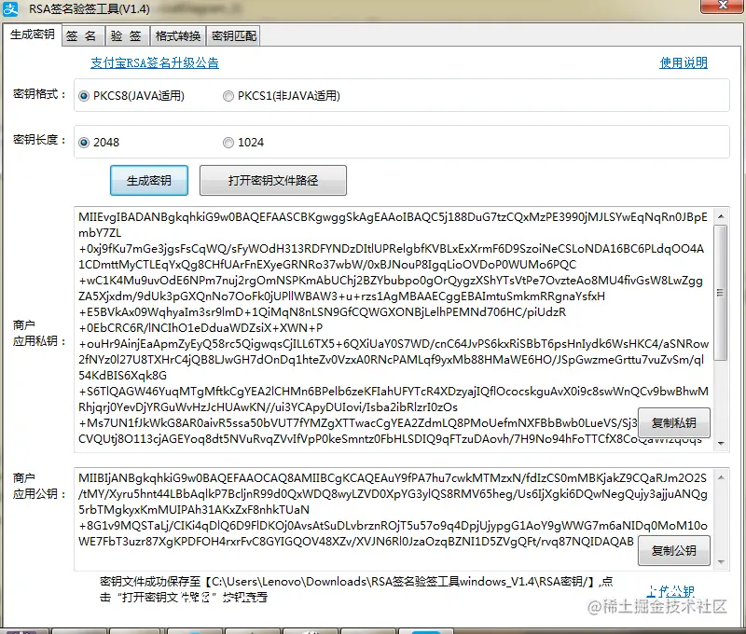The image size is (746, 634).
Task: Click the 上传公钥 link
Action: click(x=670, y=591)
